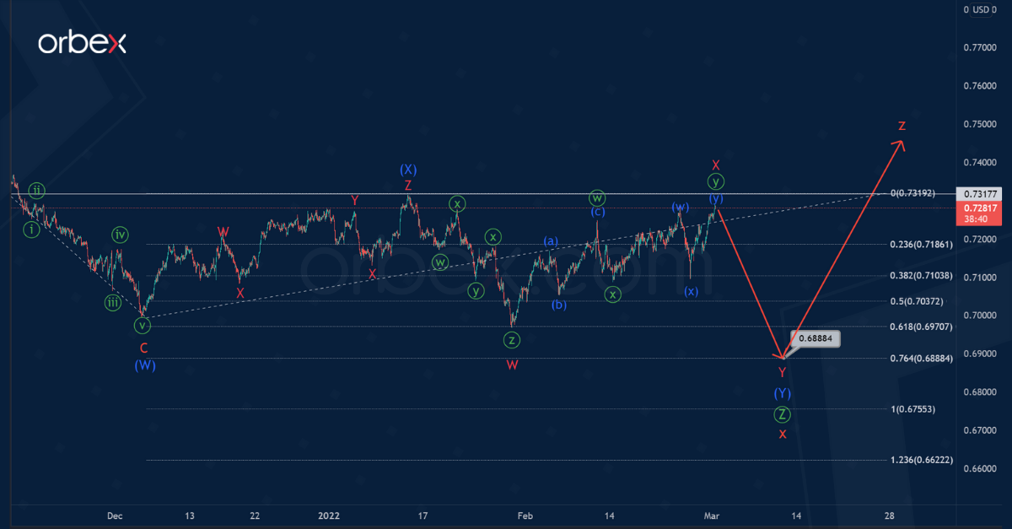
Task: Select the green circled v label
Action: pyautogui.click(x=142, y=325)
